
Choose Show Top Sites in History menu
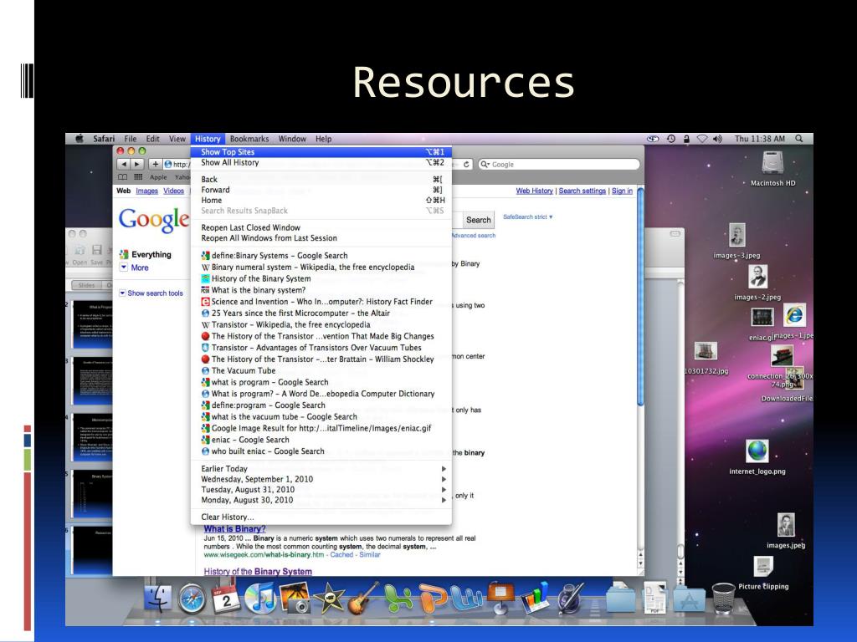pos(321,152)
